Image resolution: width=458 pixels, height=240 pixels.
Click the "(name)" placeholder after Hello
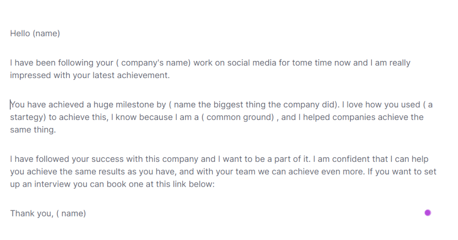pos(46,34)
